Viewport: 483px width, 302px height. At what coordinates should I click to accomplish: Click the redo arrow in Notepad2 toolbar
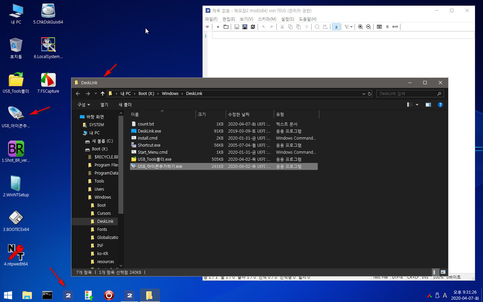(272, 27)
